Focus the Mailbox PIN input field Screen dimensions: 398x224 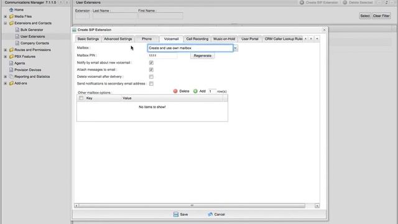162,55
